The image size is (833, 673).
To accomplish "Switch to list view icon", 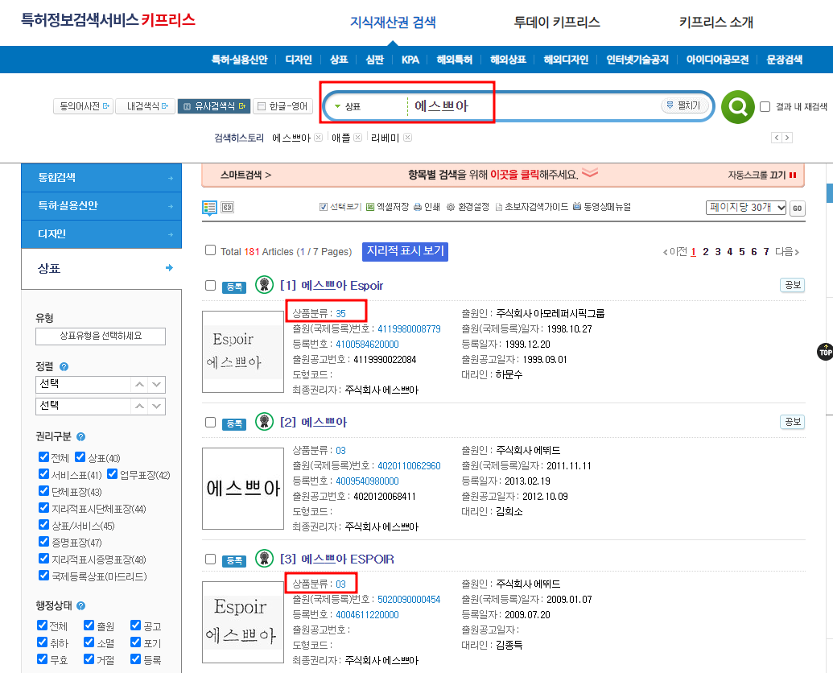I will point(209,207).
